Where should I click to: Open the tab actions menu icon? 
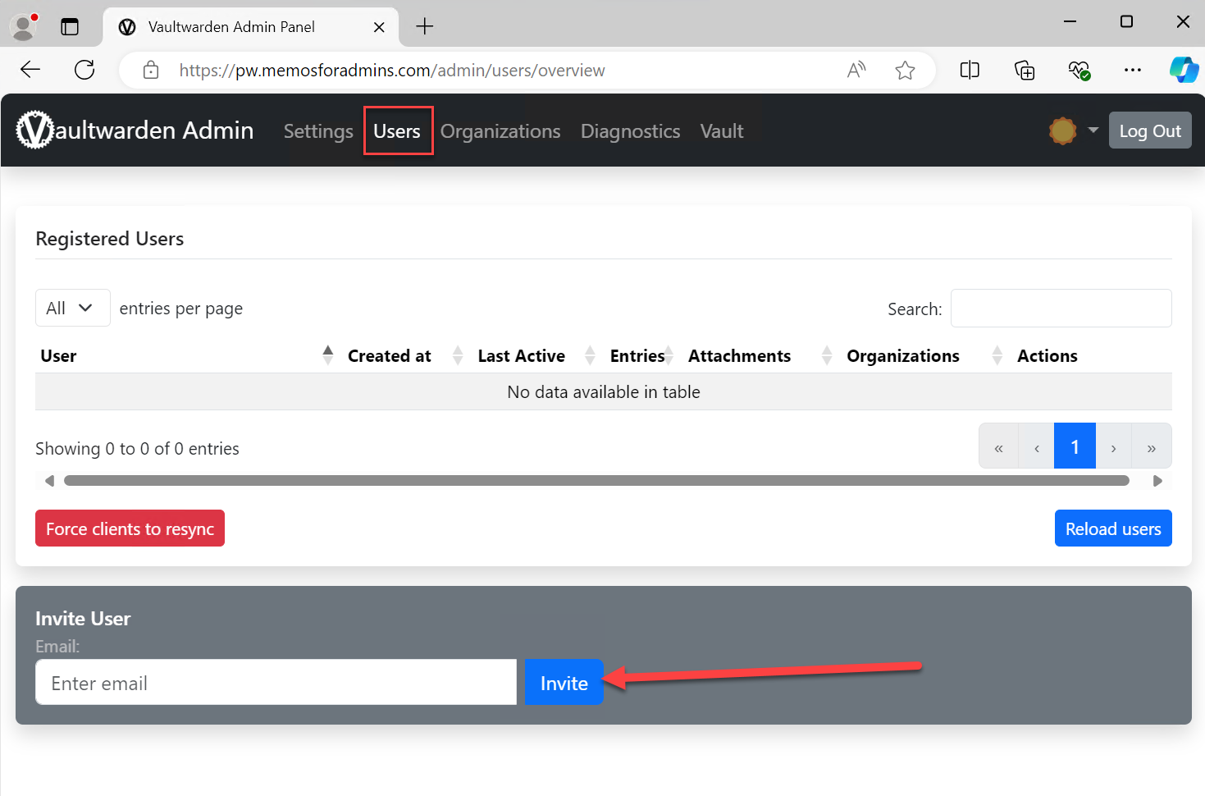click(x=70, y=26)
